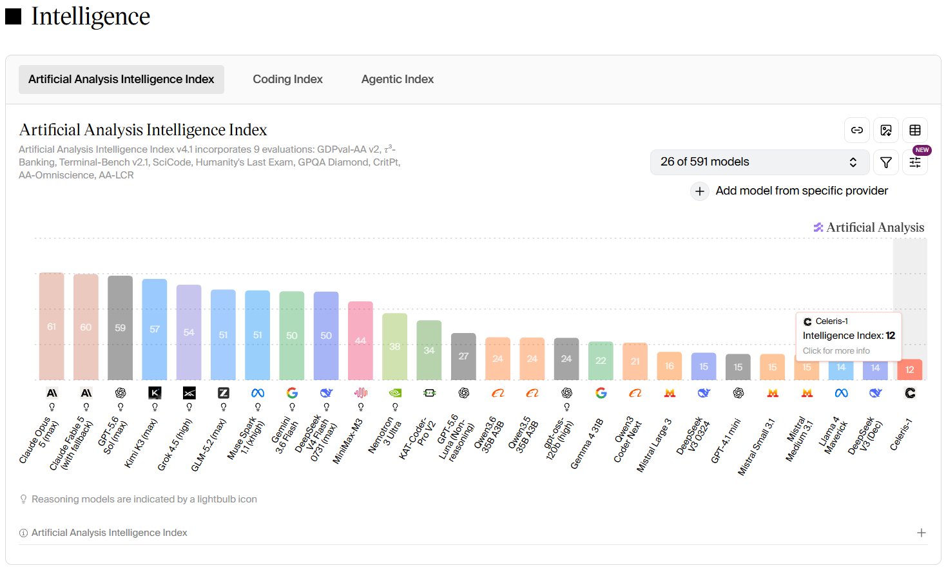Click the Celeris-1 logo below the chart
This screenshot has width=946, height=572.
point(910,393)
